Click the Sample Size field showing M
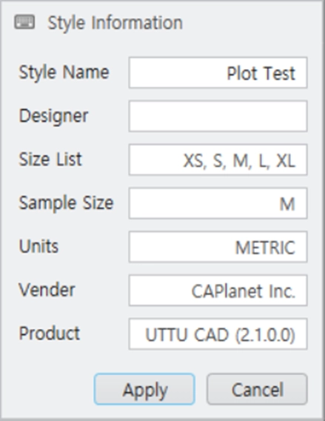The height and width of the screenshot is (421, 325). point(218,203)
